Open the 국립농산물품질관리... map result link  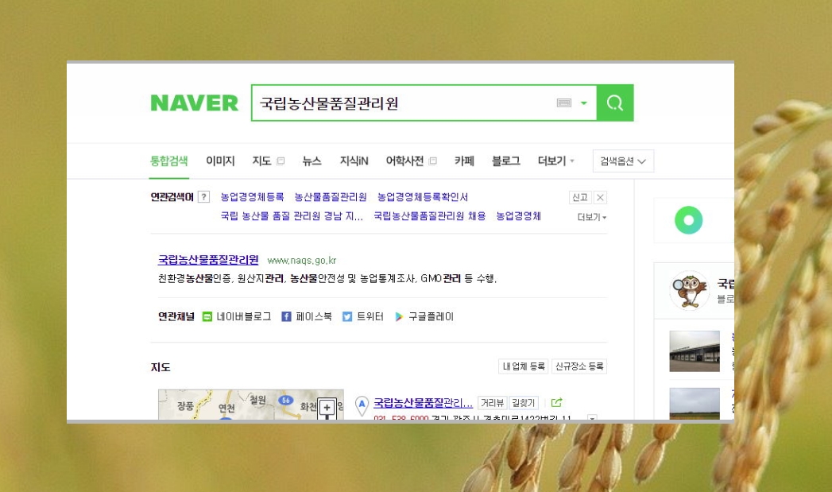pyautogui.click(x=423, y=403)
